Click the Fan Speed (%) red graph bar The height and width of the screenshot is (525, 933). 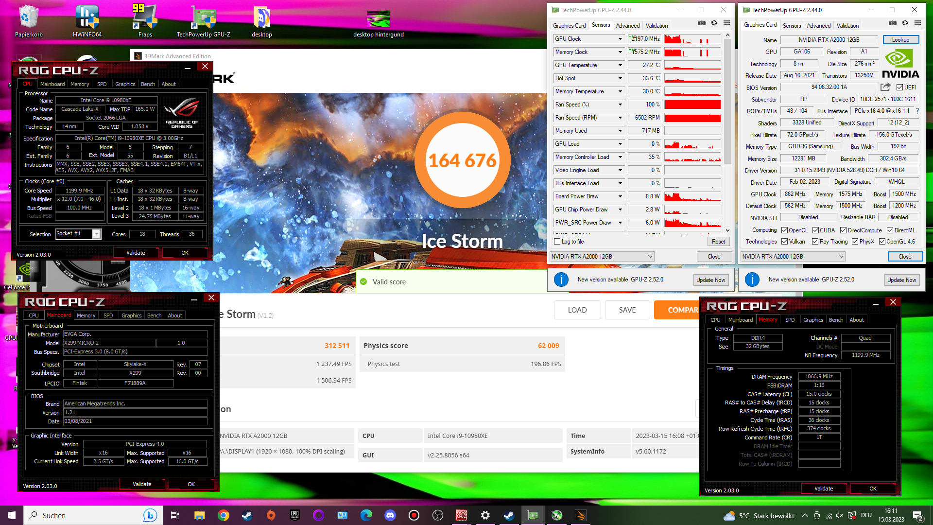click(x=692, y=105)
